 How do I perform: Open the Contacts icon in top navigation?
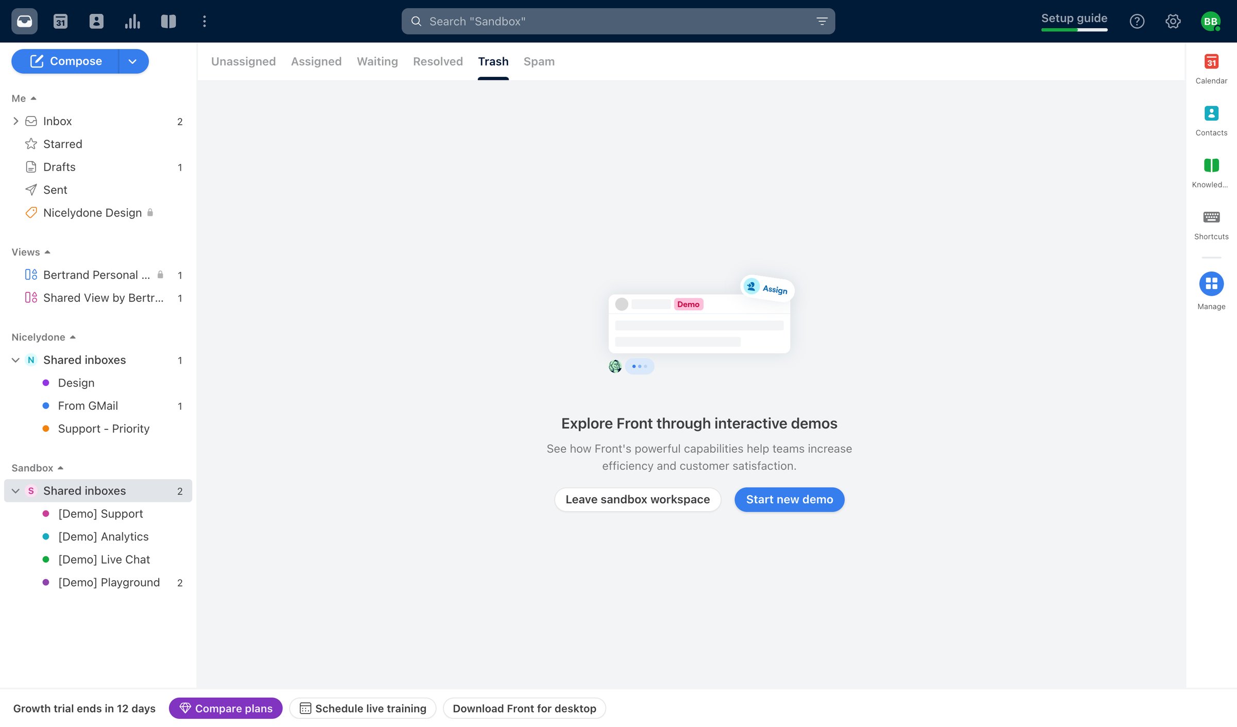[x=96, y=21]
